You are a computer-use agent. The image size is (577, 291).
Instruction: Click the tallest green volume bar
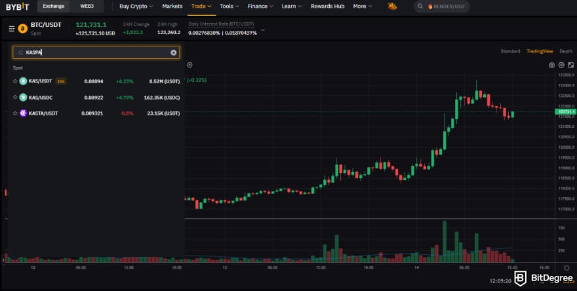tap(445, 241)
